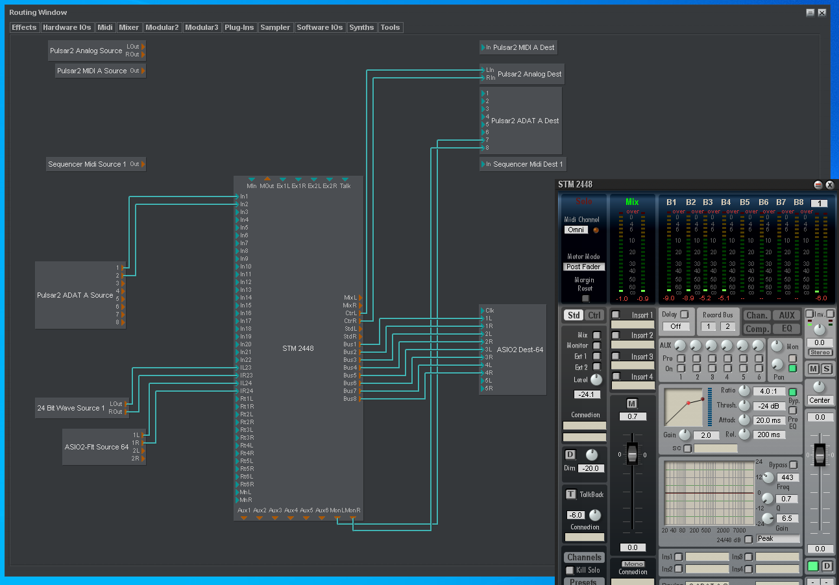Image resolution: width=839 pixels, height=585 pixels.
Task: Open the Peak filter type selector
Action: coord(777,539)
